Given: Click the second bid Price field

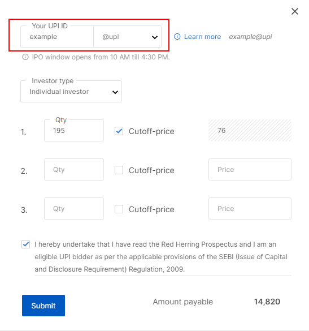Looking at the screenshot, I should pos(250,170).
